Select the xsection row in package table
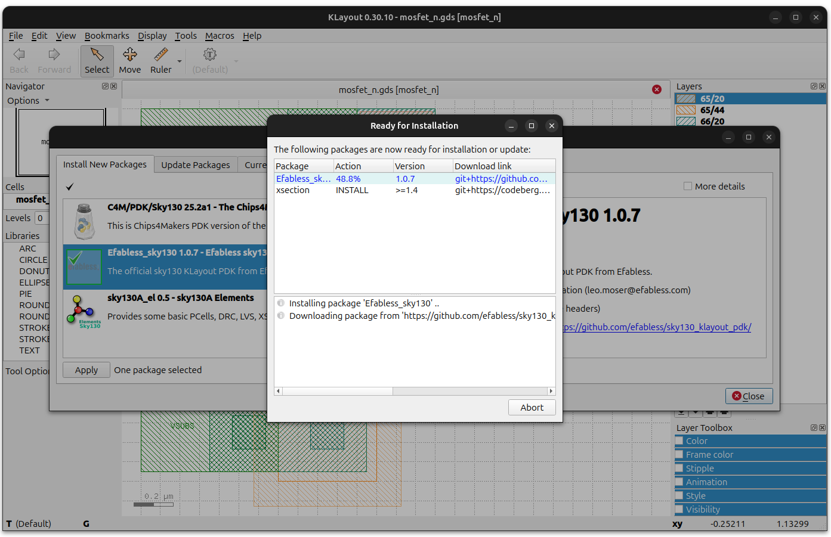 pyautogui.click(x=415, y=190)
